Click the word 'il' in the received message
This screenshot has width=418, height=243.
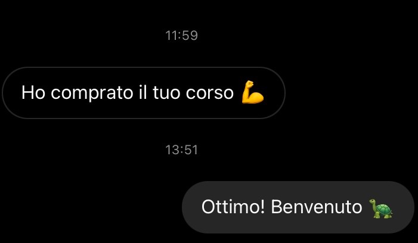(x=143, y=92)
